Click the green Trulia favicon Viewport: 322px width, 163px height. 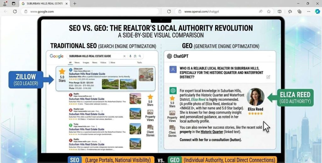point(71,125)
